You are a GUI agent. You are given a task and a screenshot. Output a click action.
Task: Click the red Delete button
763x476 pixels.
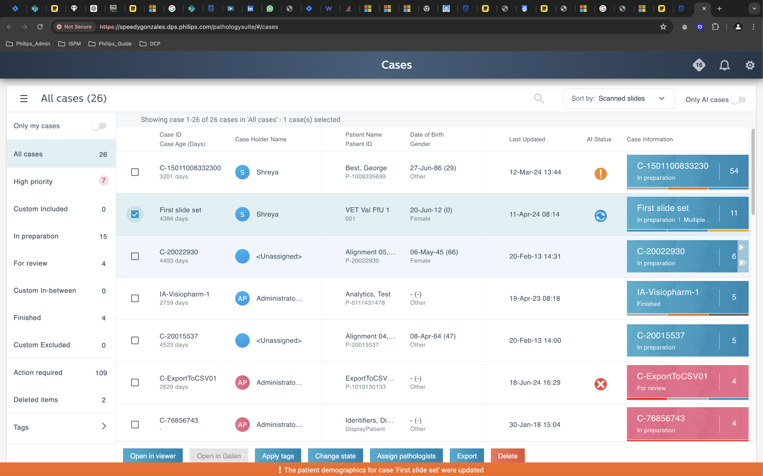[508, 456]
